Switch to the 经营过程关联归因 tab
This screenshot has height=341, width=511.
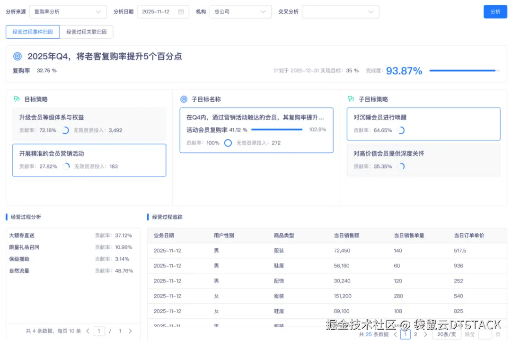pyautogui.click(x=87, y=32)
